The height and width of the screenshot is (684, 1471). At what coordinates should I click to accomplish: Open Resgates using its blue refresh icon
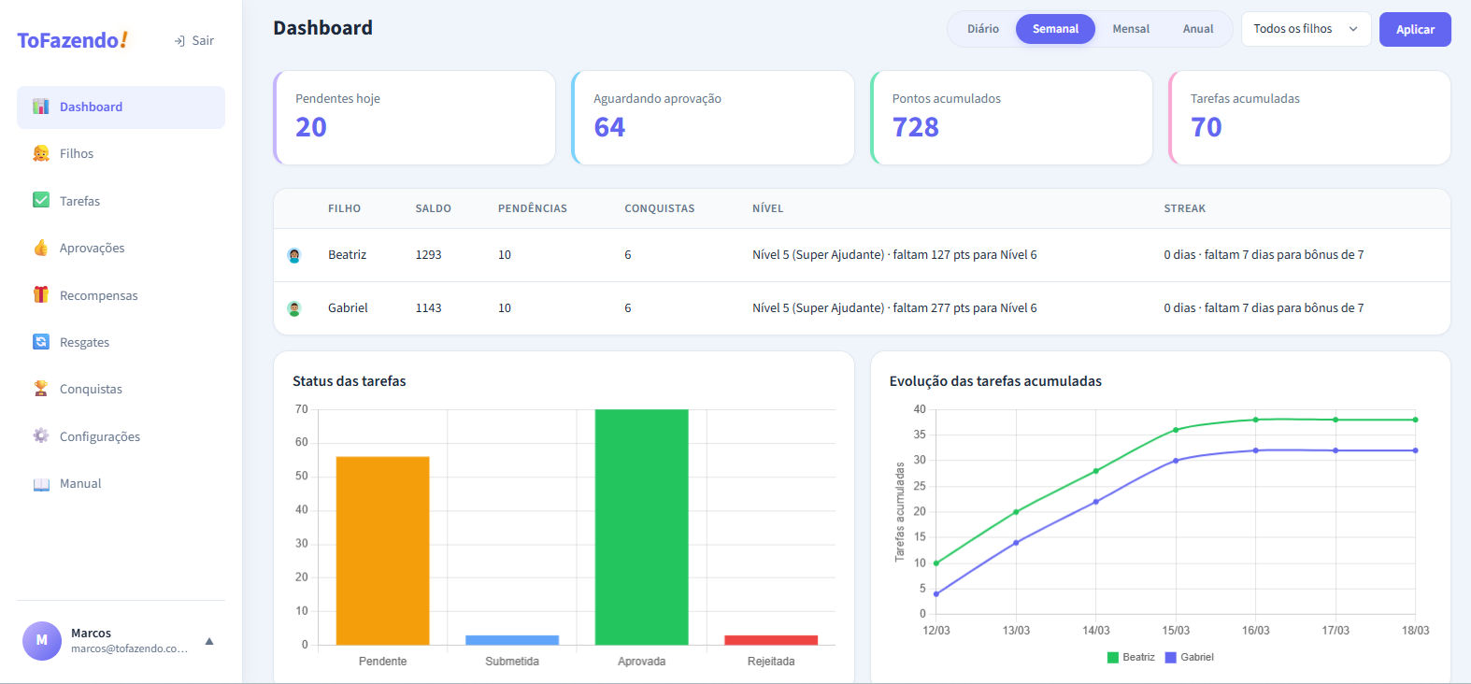click(x=41, y=342)
